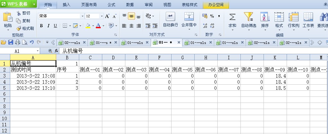Screen dimensions: 328x134
Task: Select cell K5 containing 18.5
Action: pyautogui.click(x=275, y=88)
